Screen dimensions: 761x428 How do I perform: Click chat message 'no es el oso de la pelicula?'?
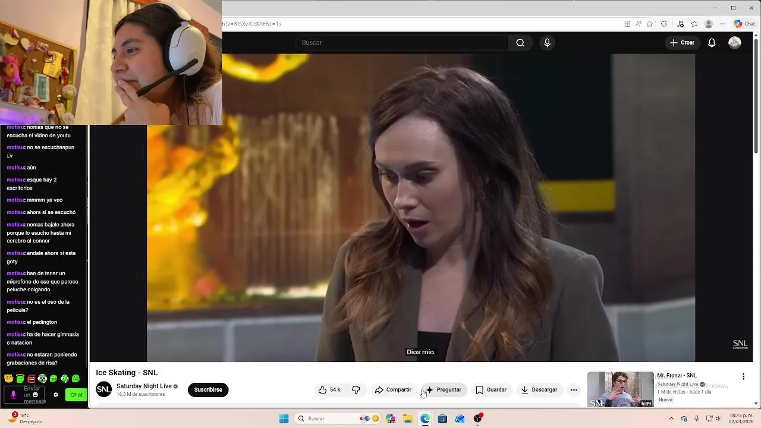click(x=38, y=306)
